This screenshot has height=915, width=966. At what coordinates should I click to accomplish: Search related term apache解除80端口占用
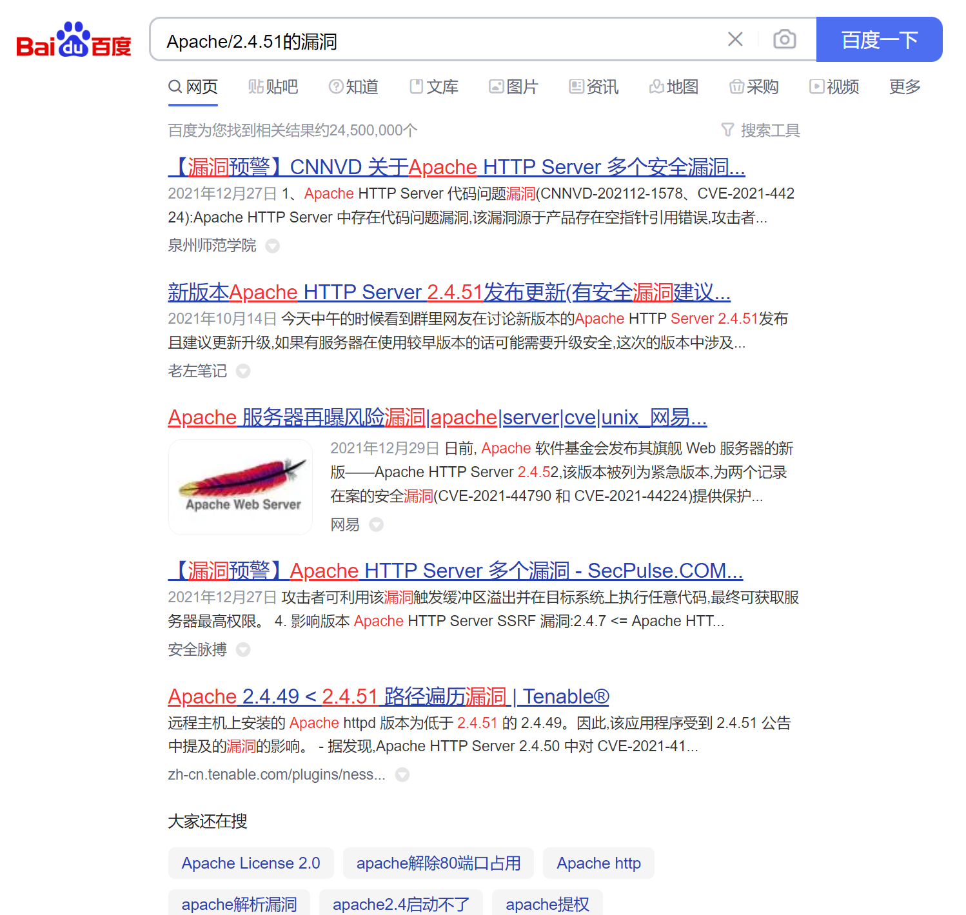tap(439, 863)
